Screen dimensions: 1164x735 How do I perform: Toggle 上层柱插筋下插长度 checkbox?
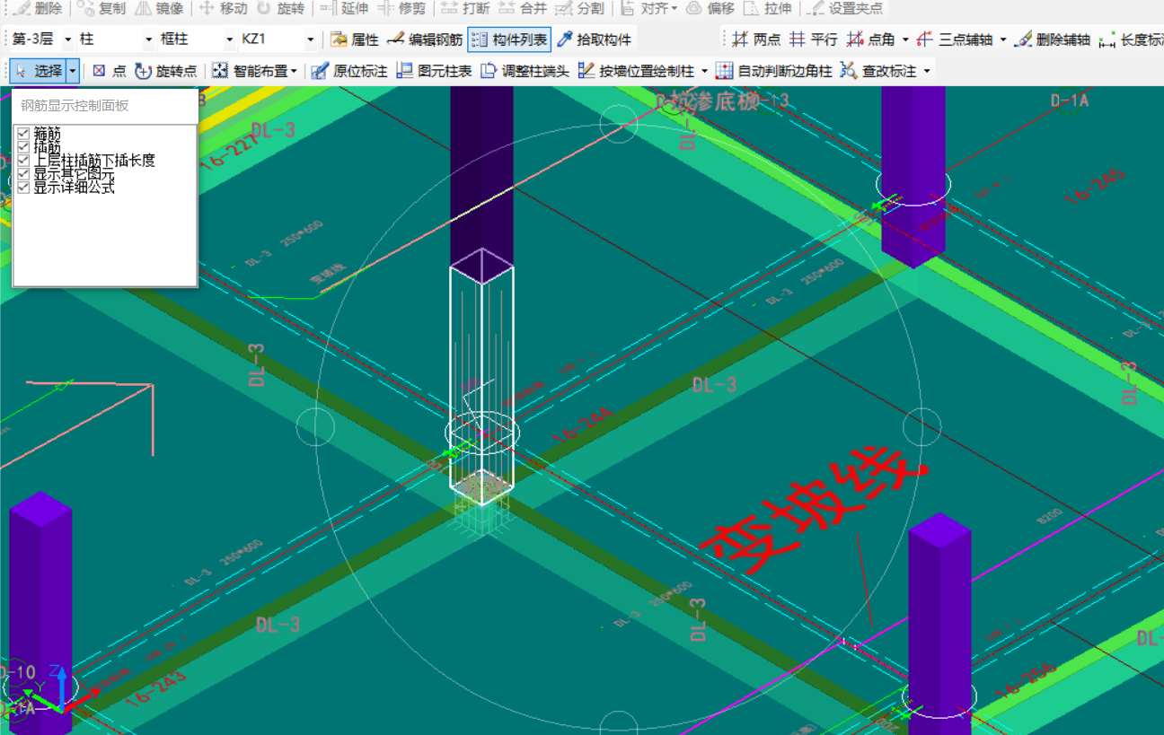coord(23,161)
